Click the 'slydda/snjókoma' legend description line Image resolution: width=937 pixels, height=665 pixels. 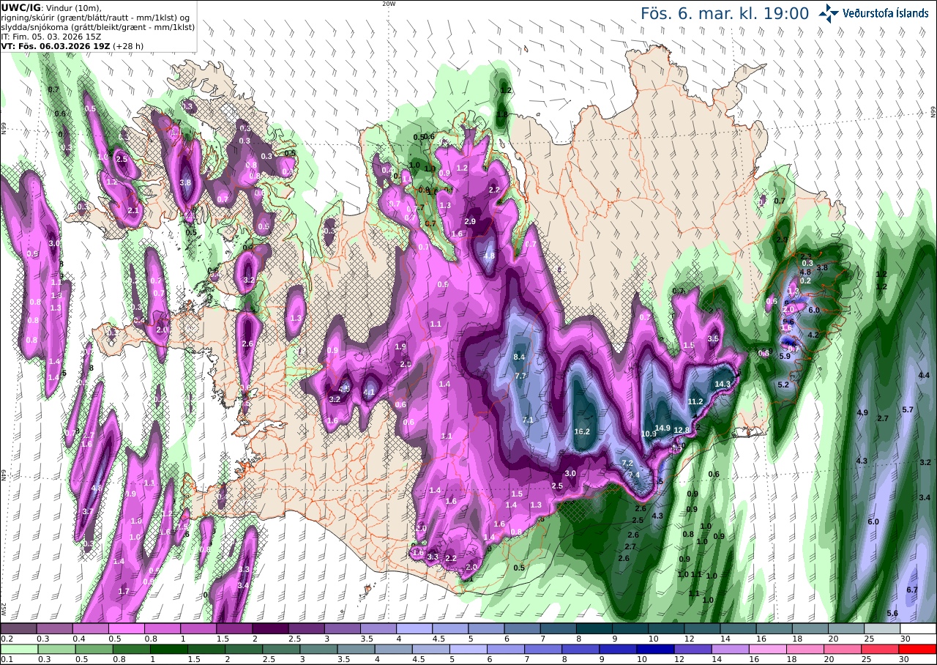98,27
